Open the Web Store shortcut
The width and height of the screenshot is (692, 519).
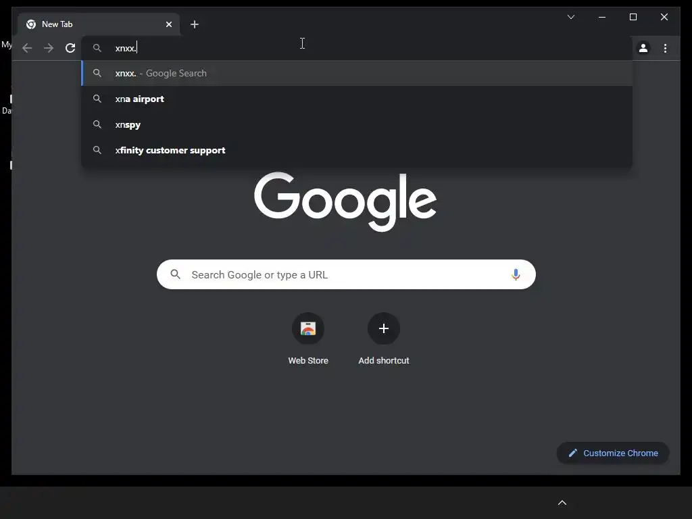coord(308,328)
